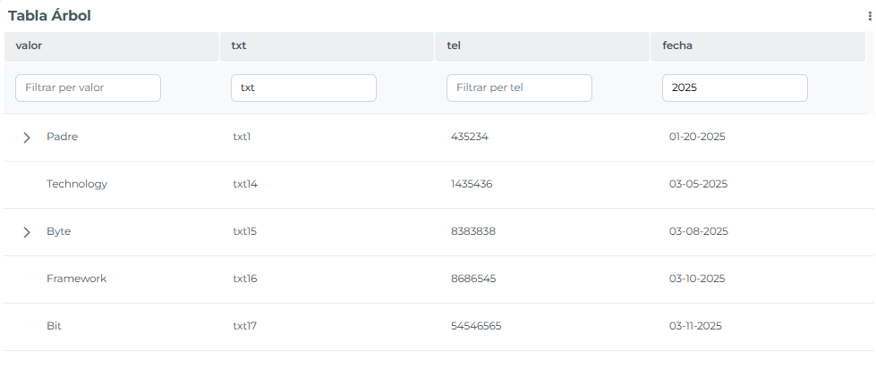Focus the fecha filter containing 2025
Viewport: 876px width, 392px height.
[735, 88]
